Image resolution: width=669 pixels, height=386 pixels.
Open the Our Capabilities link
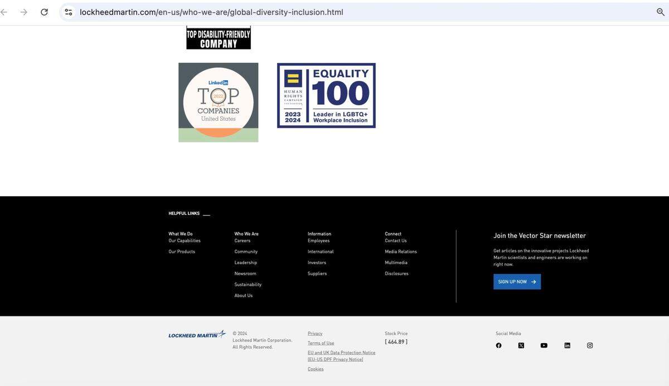[x=185, y=241]
